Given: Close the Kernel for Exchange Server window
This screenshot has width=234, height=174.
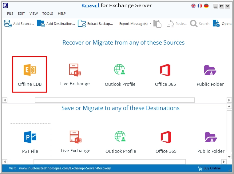Looking at the screenshot, I should (228, 6).
